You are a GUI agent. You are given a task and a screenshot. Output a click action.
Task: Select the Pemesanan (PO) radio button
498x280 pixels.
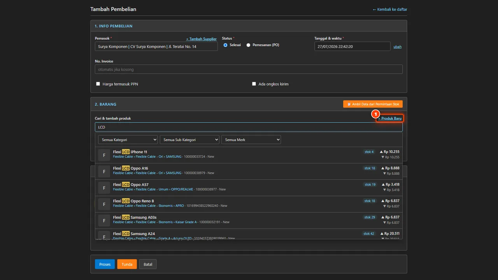(248, 45)
